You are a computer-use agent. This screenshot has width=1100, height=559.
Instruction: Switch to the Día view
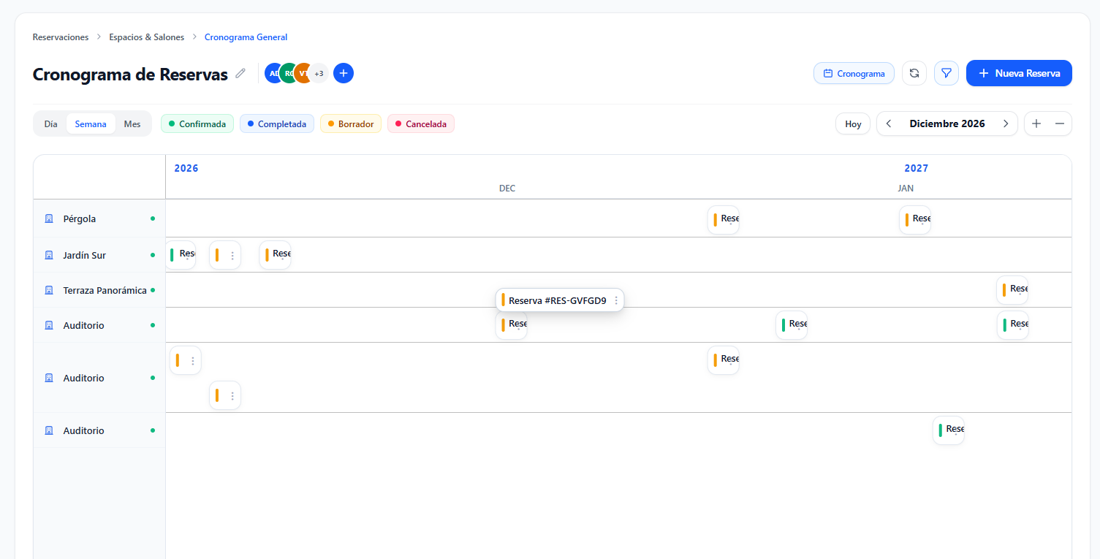[50, 123]
